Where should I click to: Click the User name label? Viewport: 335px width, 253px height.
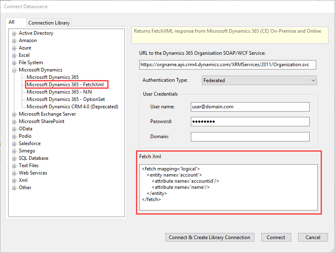tap(162, 107)
